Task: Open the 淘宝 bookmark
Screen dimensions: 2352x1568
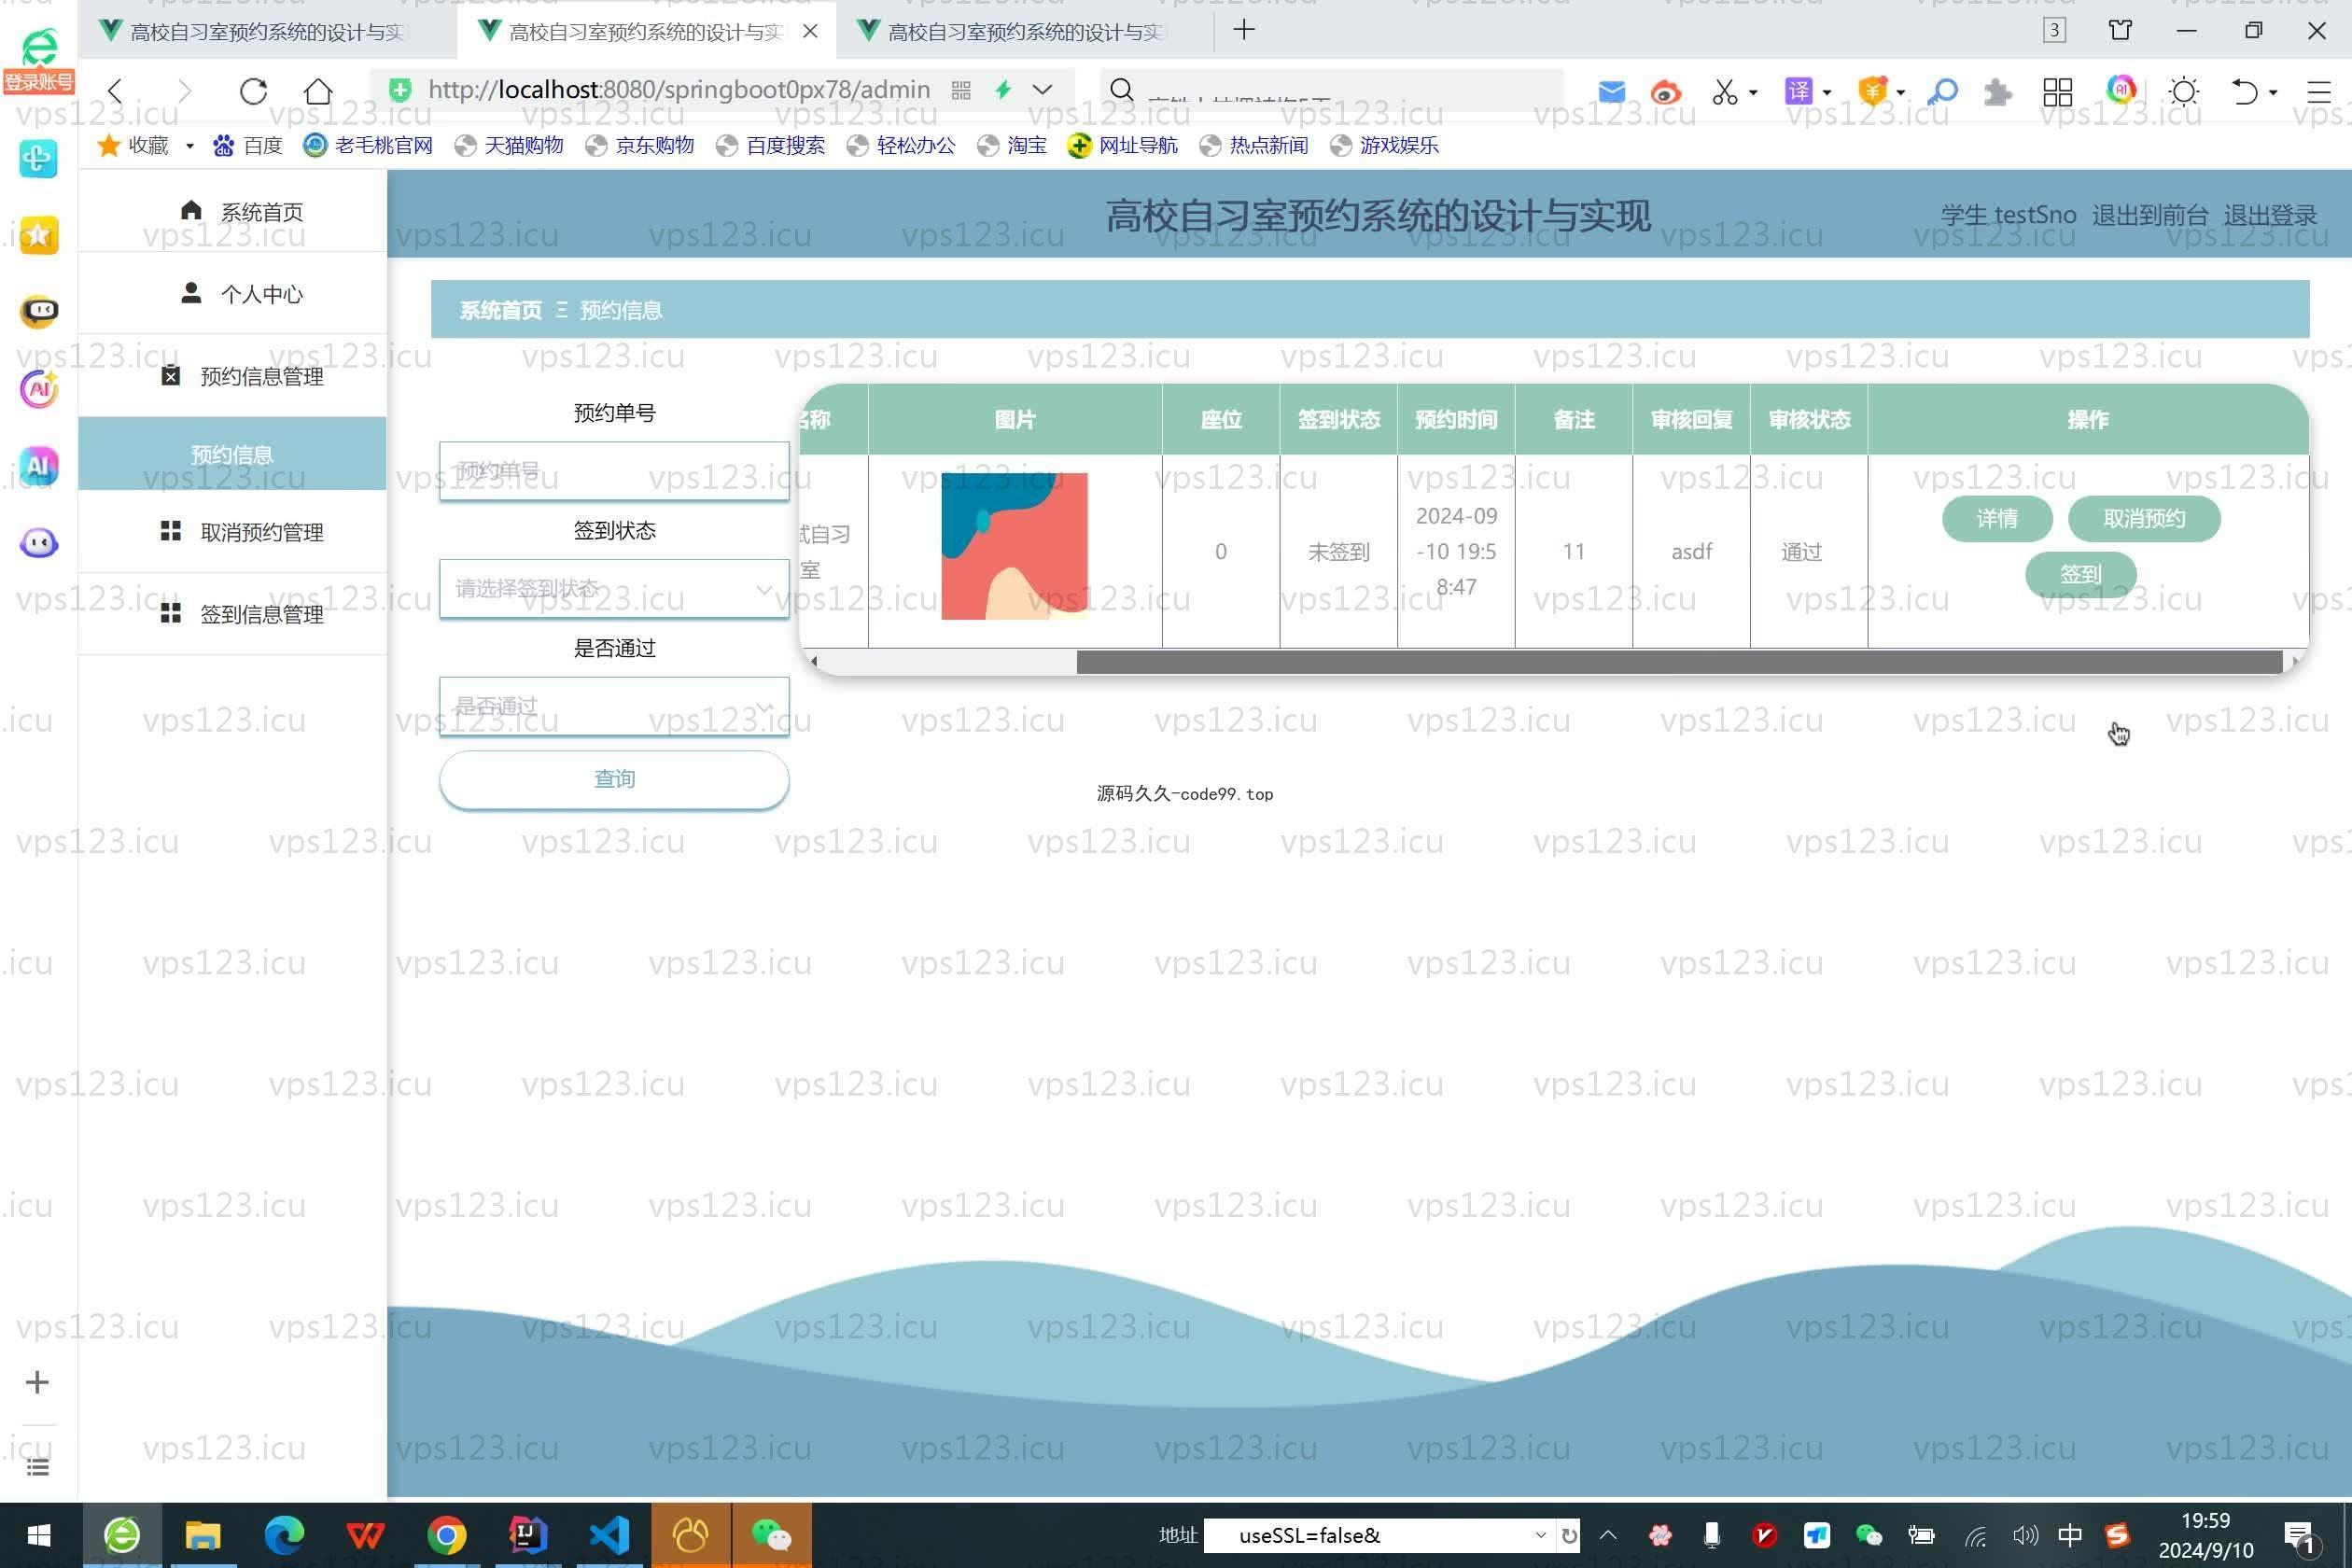Action: pos(1012,146)
